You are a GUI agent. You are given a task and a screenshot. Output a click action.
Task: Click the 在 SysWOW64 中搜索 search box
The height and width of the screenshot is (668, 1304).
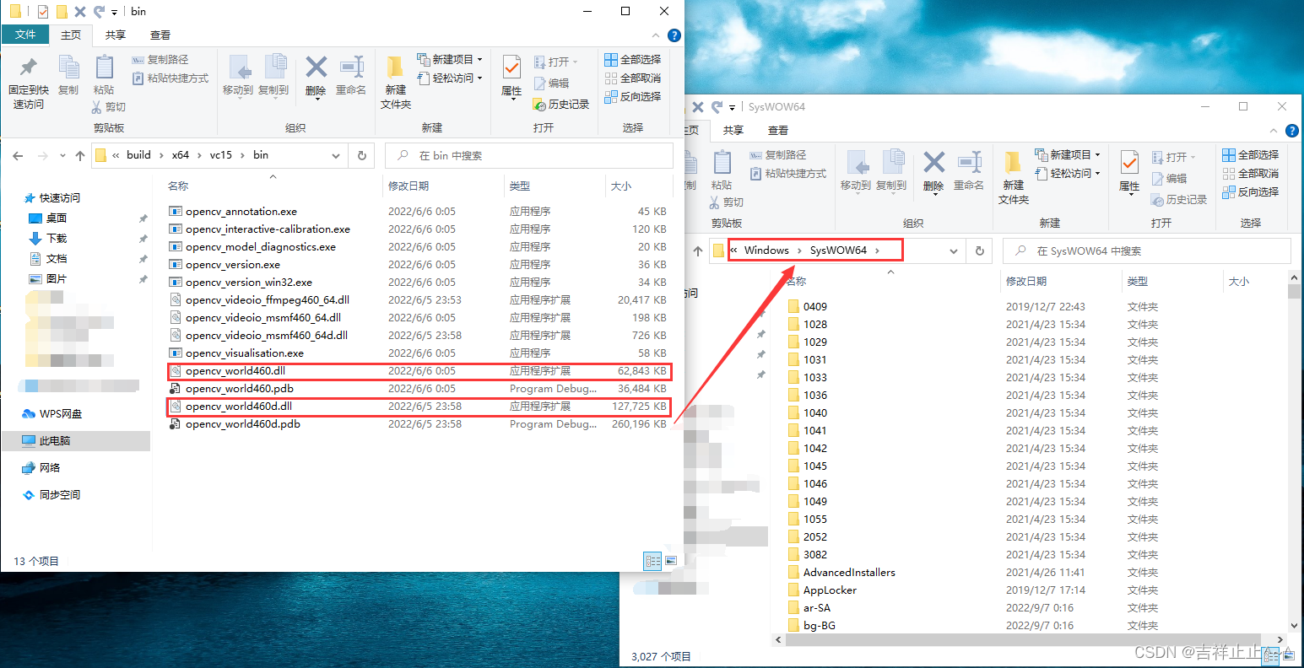pos(1146,250)
